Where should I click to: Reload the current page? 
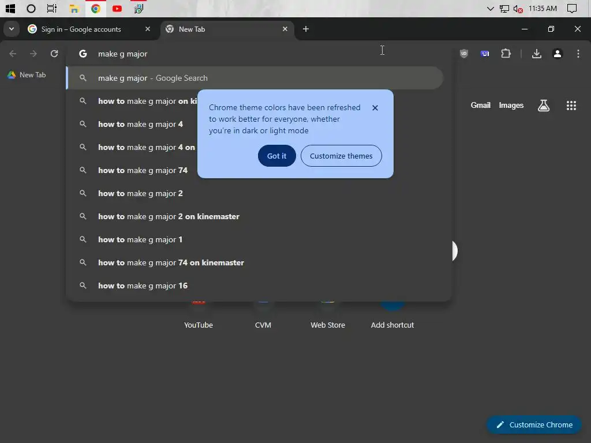click(x=54, y=54)
